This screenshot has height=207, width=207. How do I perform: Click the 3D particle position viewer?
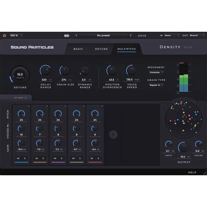(184, 119)
